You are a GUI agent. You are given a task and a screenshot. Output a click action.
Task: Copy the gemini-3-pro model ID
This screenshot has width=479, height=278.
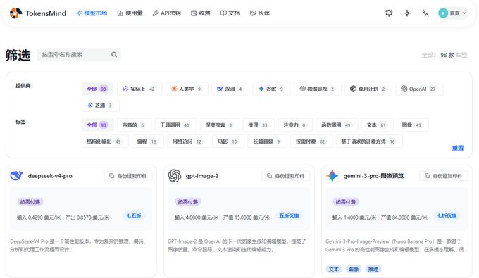[x=444, y=176]
